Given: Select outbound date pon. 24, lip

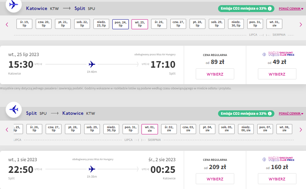Looking at the screenshot, I should point(121,24).
